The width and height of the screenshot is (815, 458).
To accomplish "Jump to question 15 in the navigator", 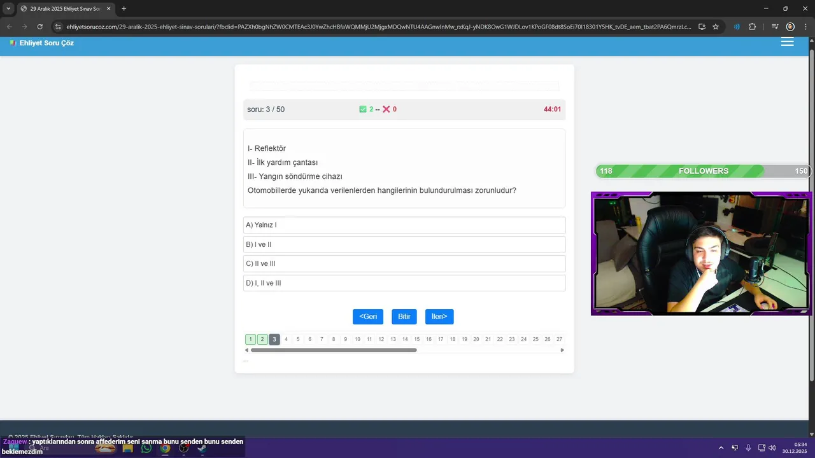I will tap(417, 340).
